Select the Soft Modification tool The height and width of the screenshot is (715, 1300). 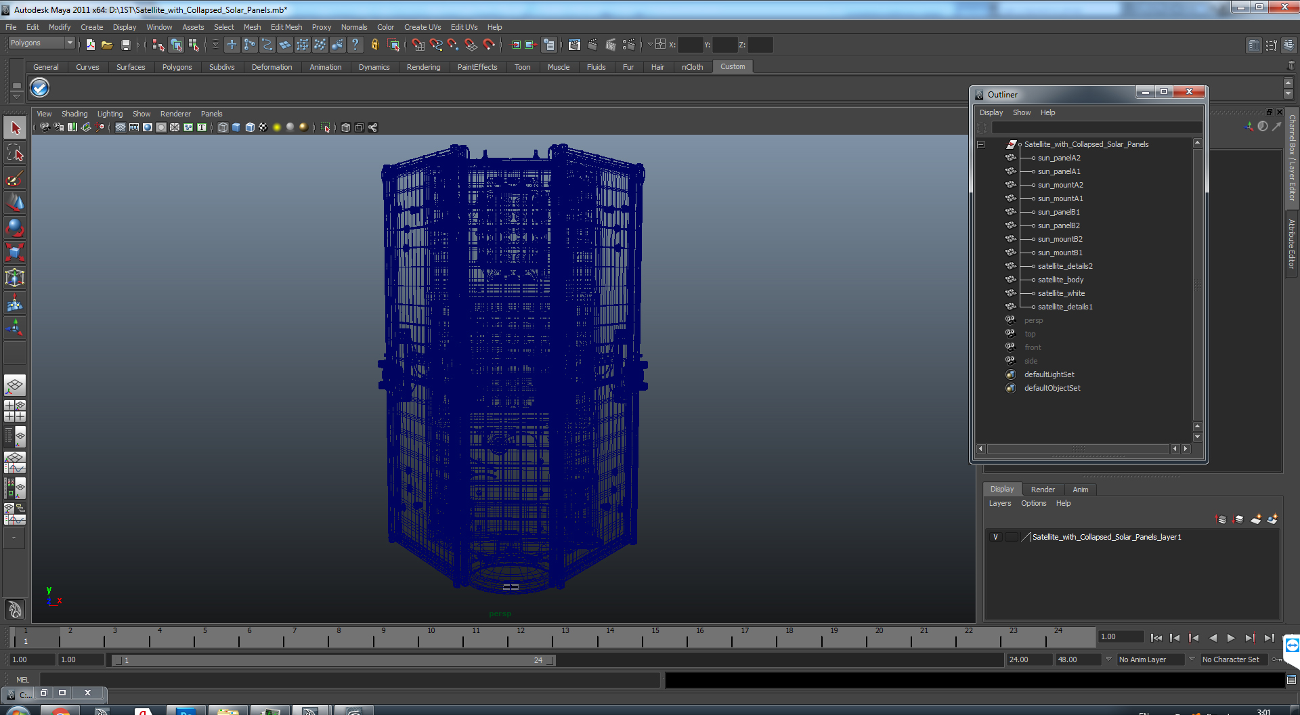pyautogui.click(x=15, y=303)
